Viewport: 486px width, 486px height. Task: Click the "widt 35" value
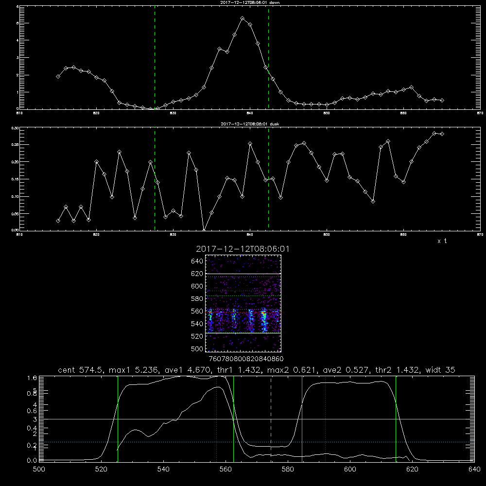tap(440, 370)
